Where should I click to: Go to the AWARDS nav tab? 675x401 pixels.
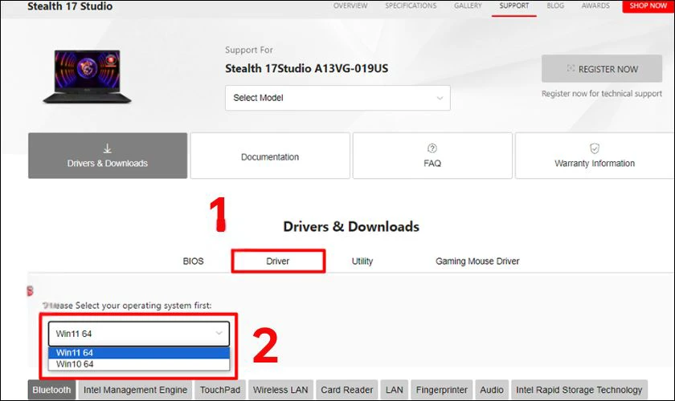[595, 6]
